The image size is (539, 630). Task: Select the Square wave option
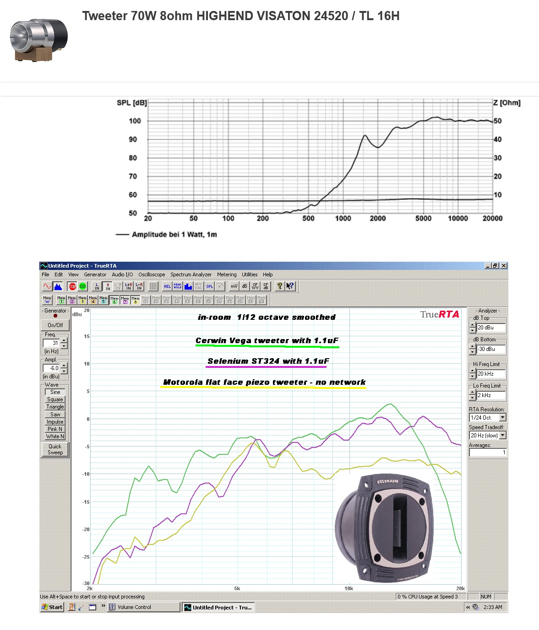[55, 399]
